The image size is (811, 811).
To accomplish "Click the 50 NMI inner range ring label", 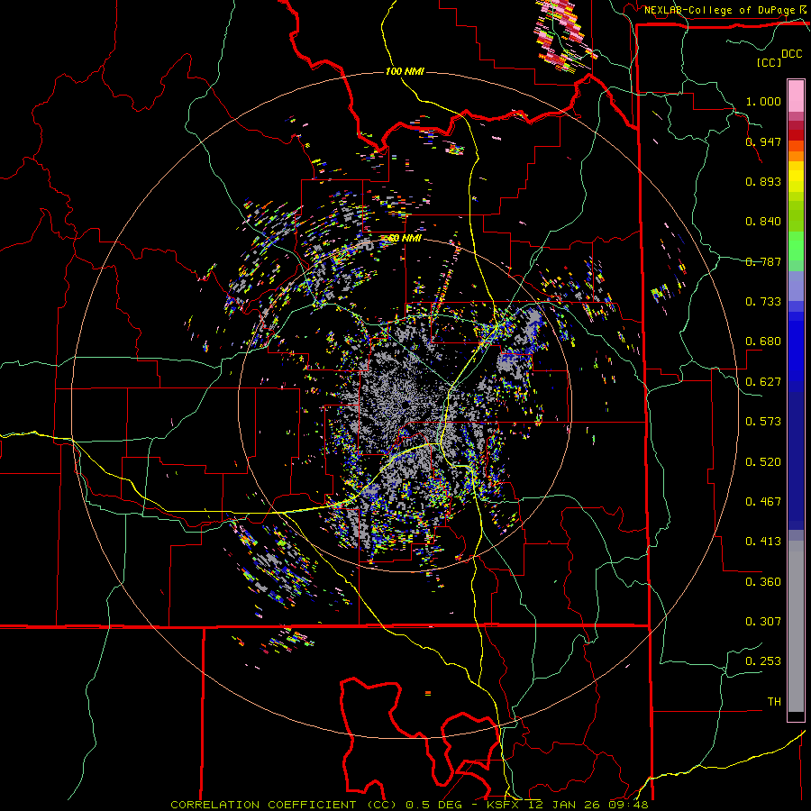I will pyautogui.click(x=405, y=238).
